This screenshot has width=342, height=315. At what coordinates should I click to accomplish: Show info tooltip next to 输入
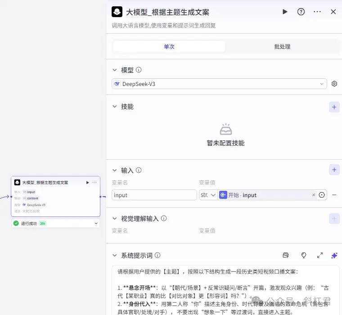(139, 170)
